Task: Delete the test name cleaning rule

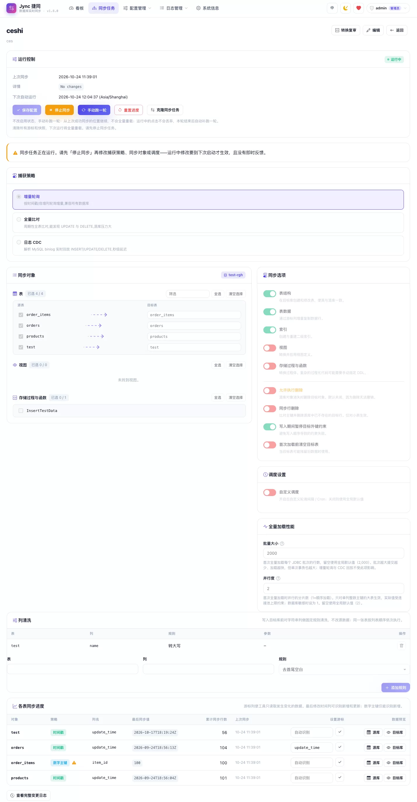Action: [x=401, y=646]
